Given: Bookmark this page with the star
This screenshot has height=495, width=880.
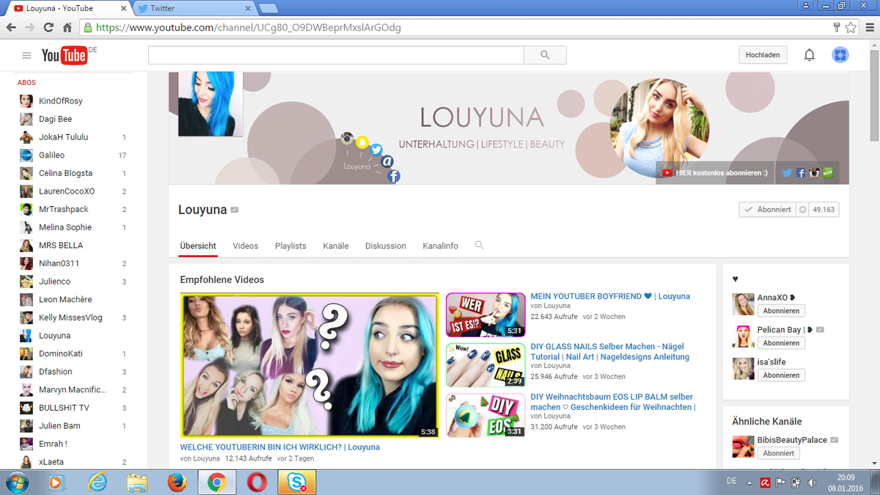Looking at the screenshot, I should (851, 28).
